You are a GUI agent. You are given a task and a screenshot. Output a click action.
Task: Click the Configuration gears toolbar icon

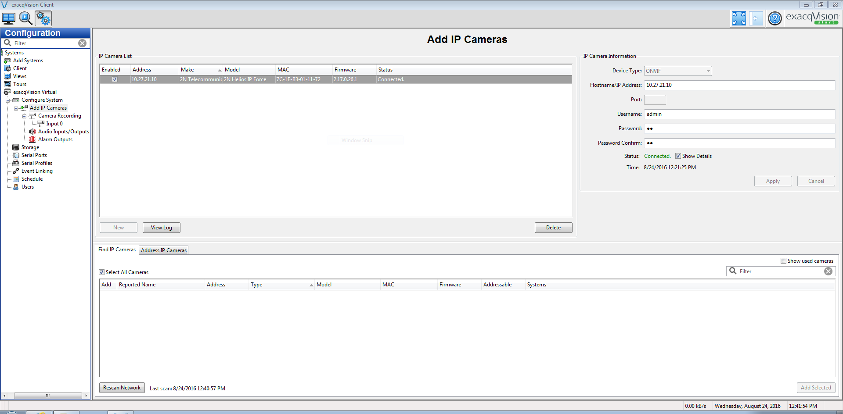click(43, 18)
